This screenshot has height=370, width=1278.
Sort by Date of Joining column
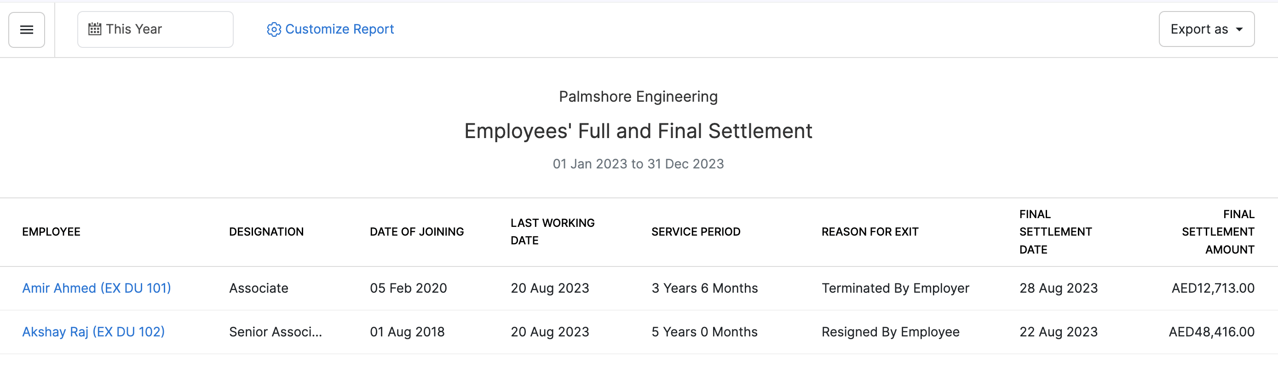point(417,231)
